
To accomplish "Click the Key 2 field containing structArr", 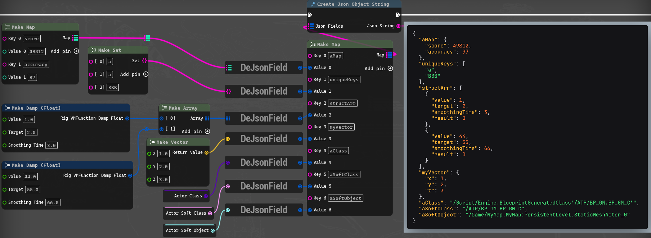I will pos(343,103).
